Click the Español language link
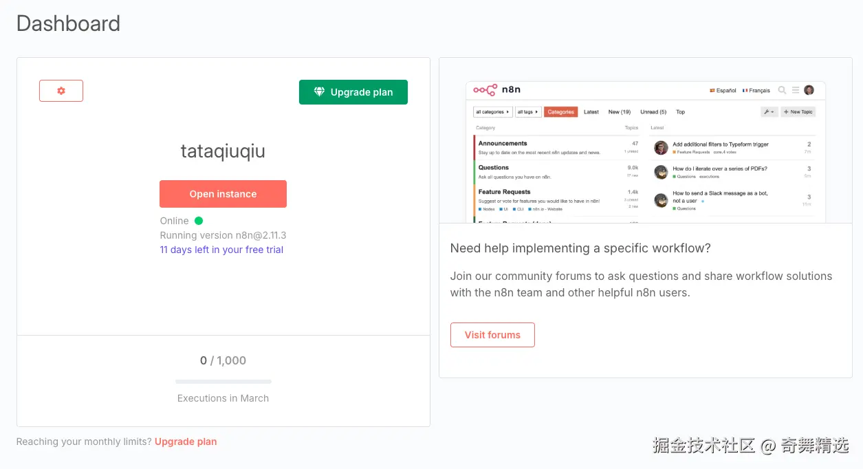The height and width of the screenshot is (469, 863). [723, 91]
